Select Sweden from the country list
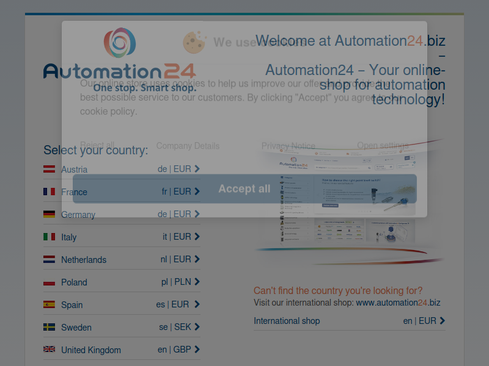This screenshot has width=489, height=366. pos(122,327)
